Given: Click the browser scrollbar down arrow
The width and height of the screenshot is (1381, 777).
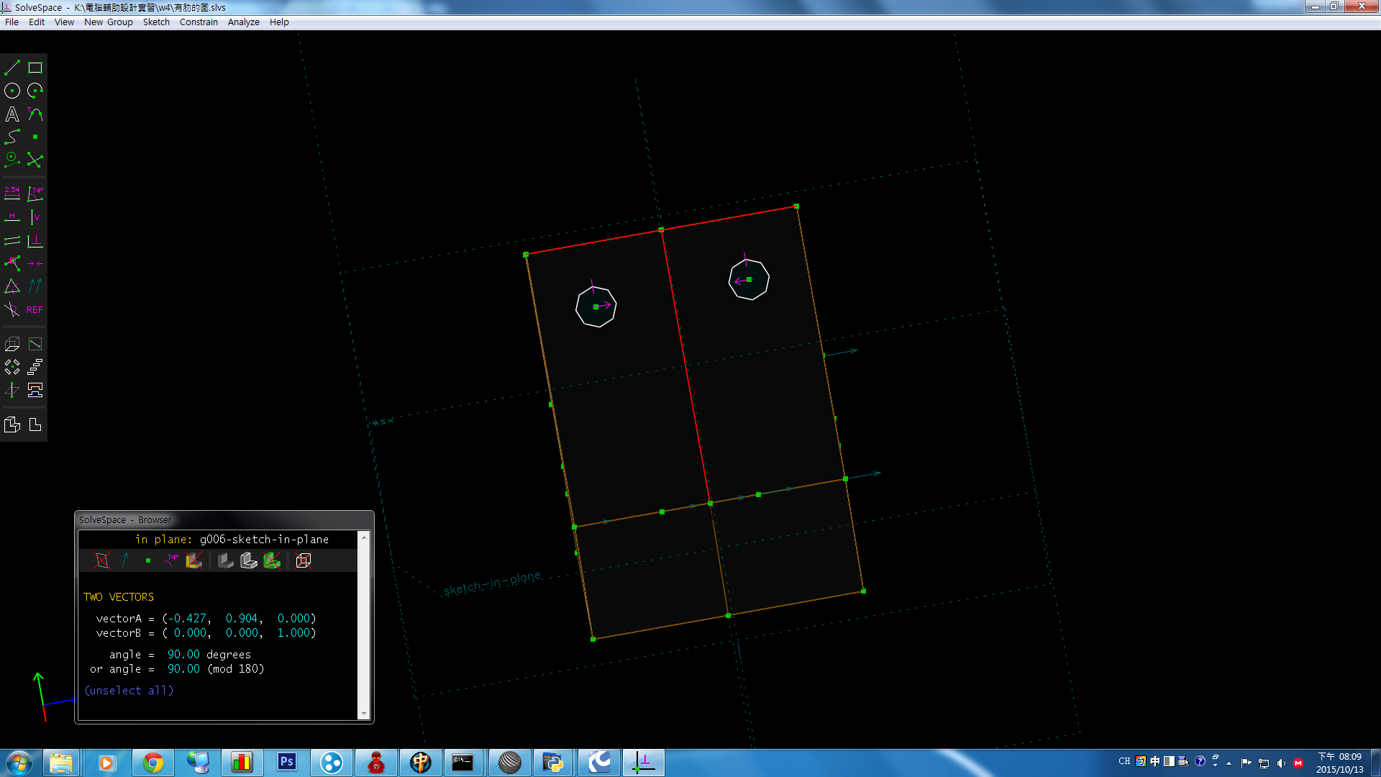Looking at the screenshot, I should point(364,714).
